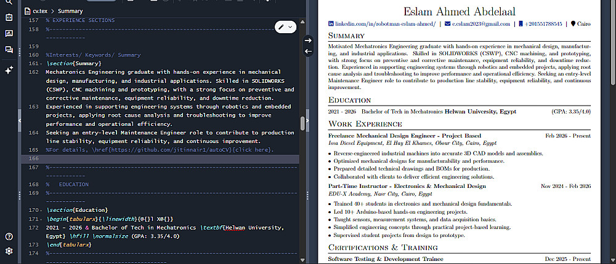Click the \section{Summary} code on line 161
616x264 pixels.
[x=73, y=63]
